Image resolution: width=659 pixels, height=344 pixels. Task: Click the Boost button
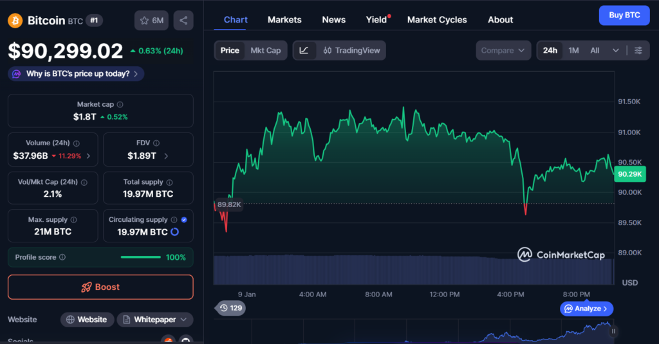100,287
